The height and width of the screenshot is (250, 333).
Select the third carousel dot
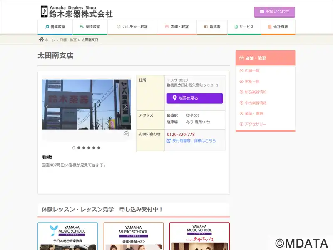[x=84, y=148]
